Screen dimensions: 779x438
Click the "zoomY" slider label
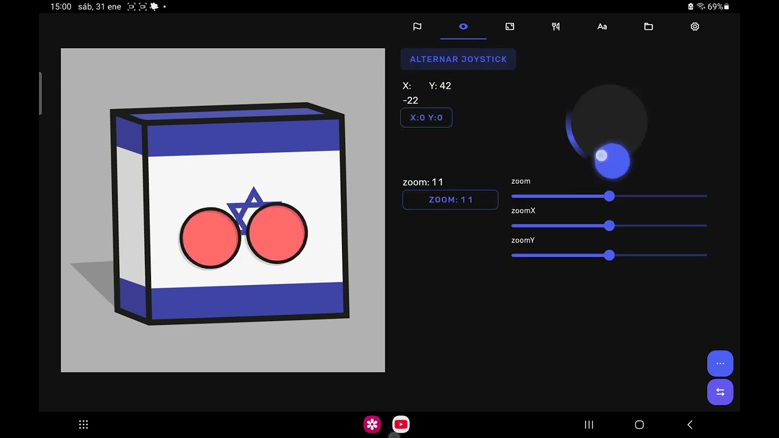pyautogui.click(x=523, y=240)
